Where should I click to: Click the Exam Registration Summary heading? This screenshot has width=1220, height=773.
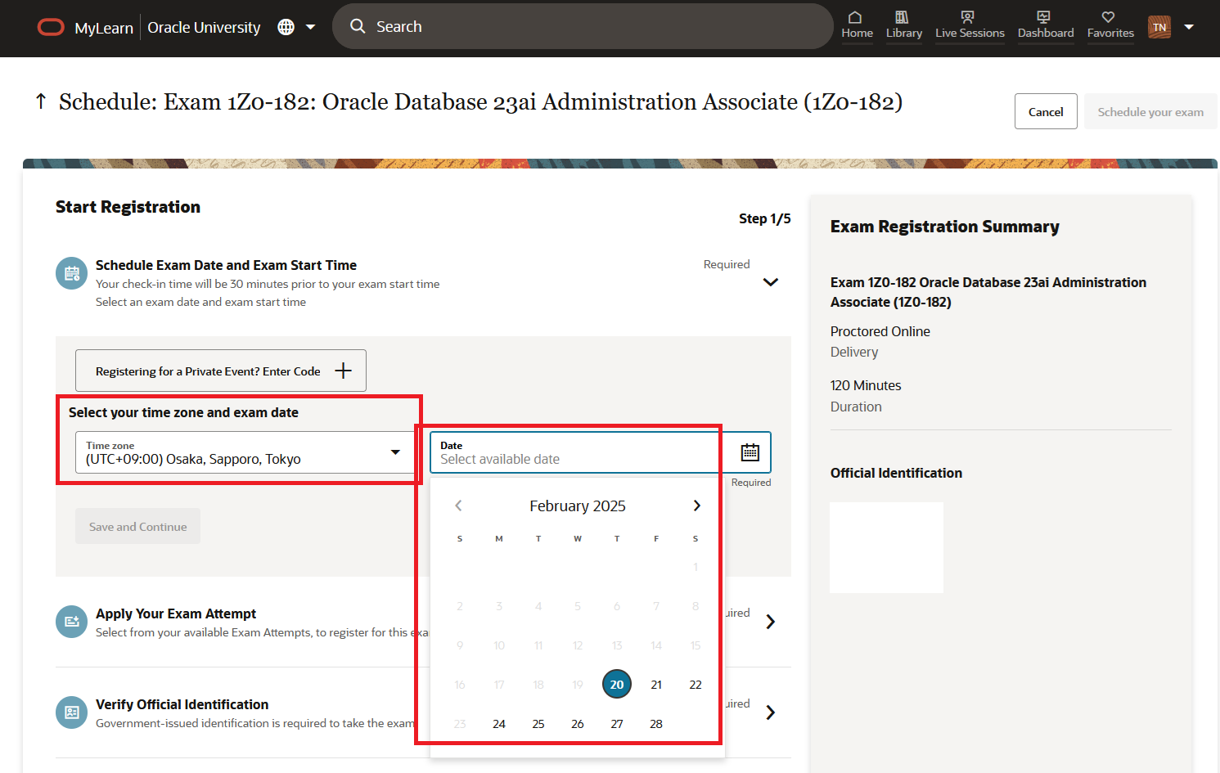tap(945, 227)
